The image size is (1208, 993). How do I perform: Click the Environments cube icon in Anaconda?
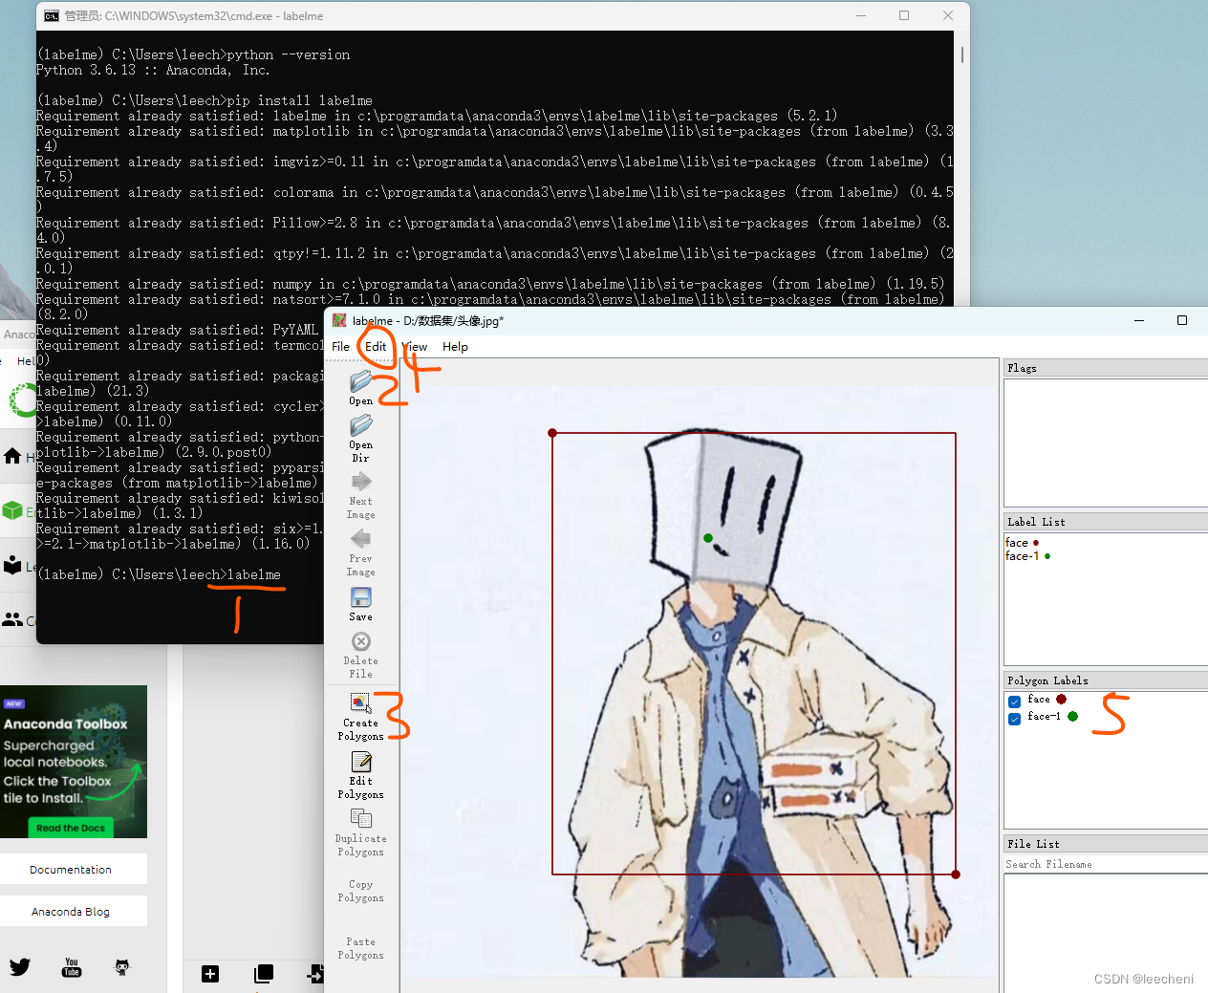[12, 510]
